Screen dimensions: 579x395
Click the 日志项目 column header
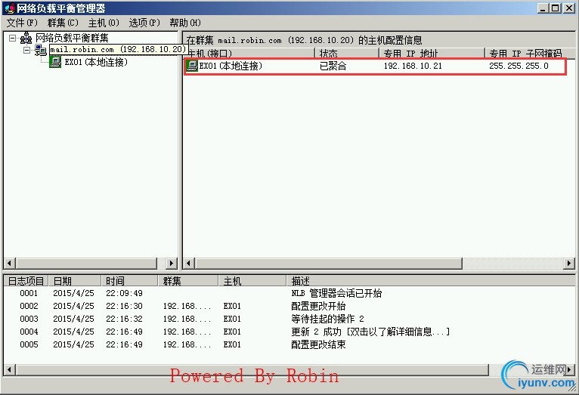coord(26,281)
